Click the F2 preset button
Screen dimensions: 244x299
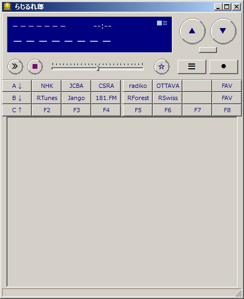tap(47, 110)
